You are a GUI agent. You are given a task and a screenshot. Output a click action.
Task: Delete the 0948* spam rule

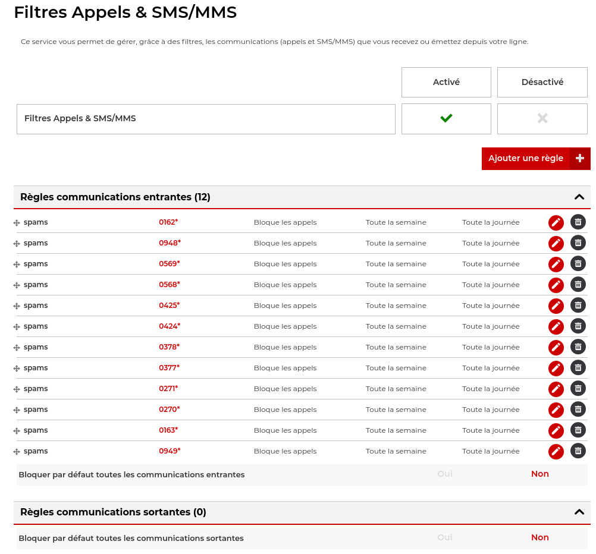point(578,243)
